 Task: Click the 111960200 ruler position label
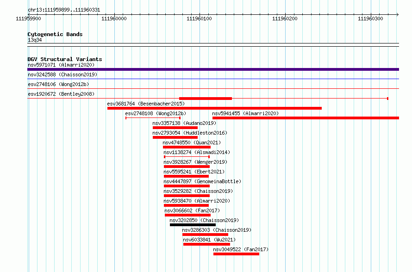click(285, 19)
